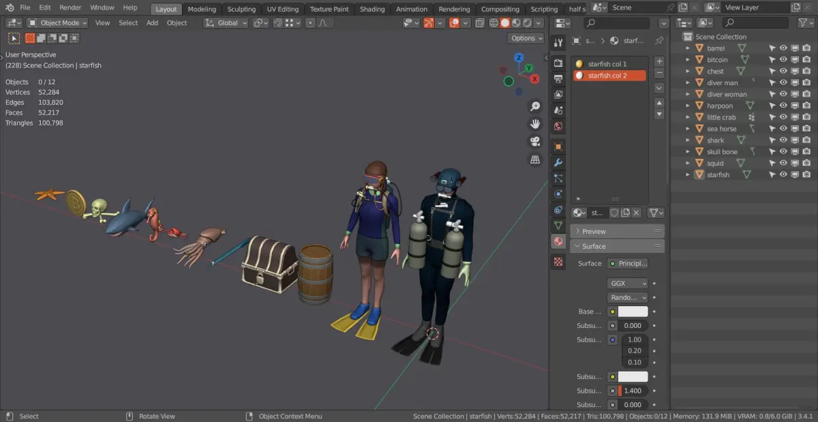Expand the diver man tree item
The width and height of the screenshot is (818, 422).
[688, 83]
